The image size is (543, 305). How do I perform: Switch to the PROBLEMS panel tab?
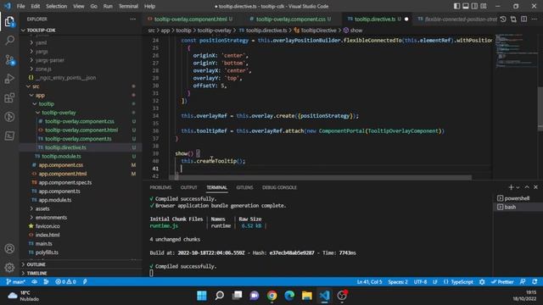pyautogui.click(x=160, y=187)
